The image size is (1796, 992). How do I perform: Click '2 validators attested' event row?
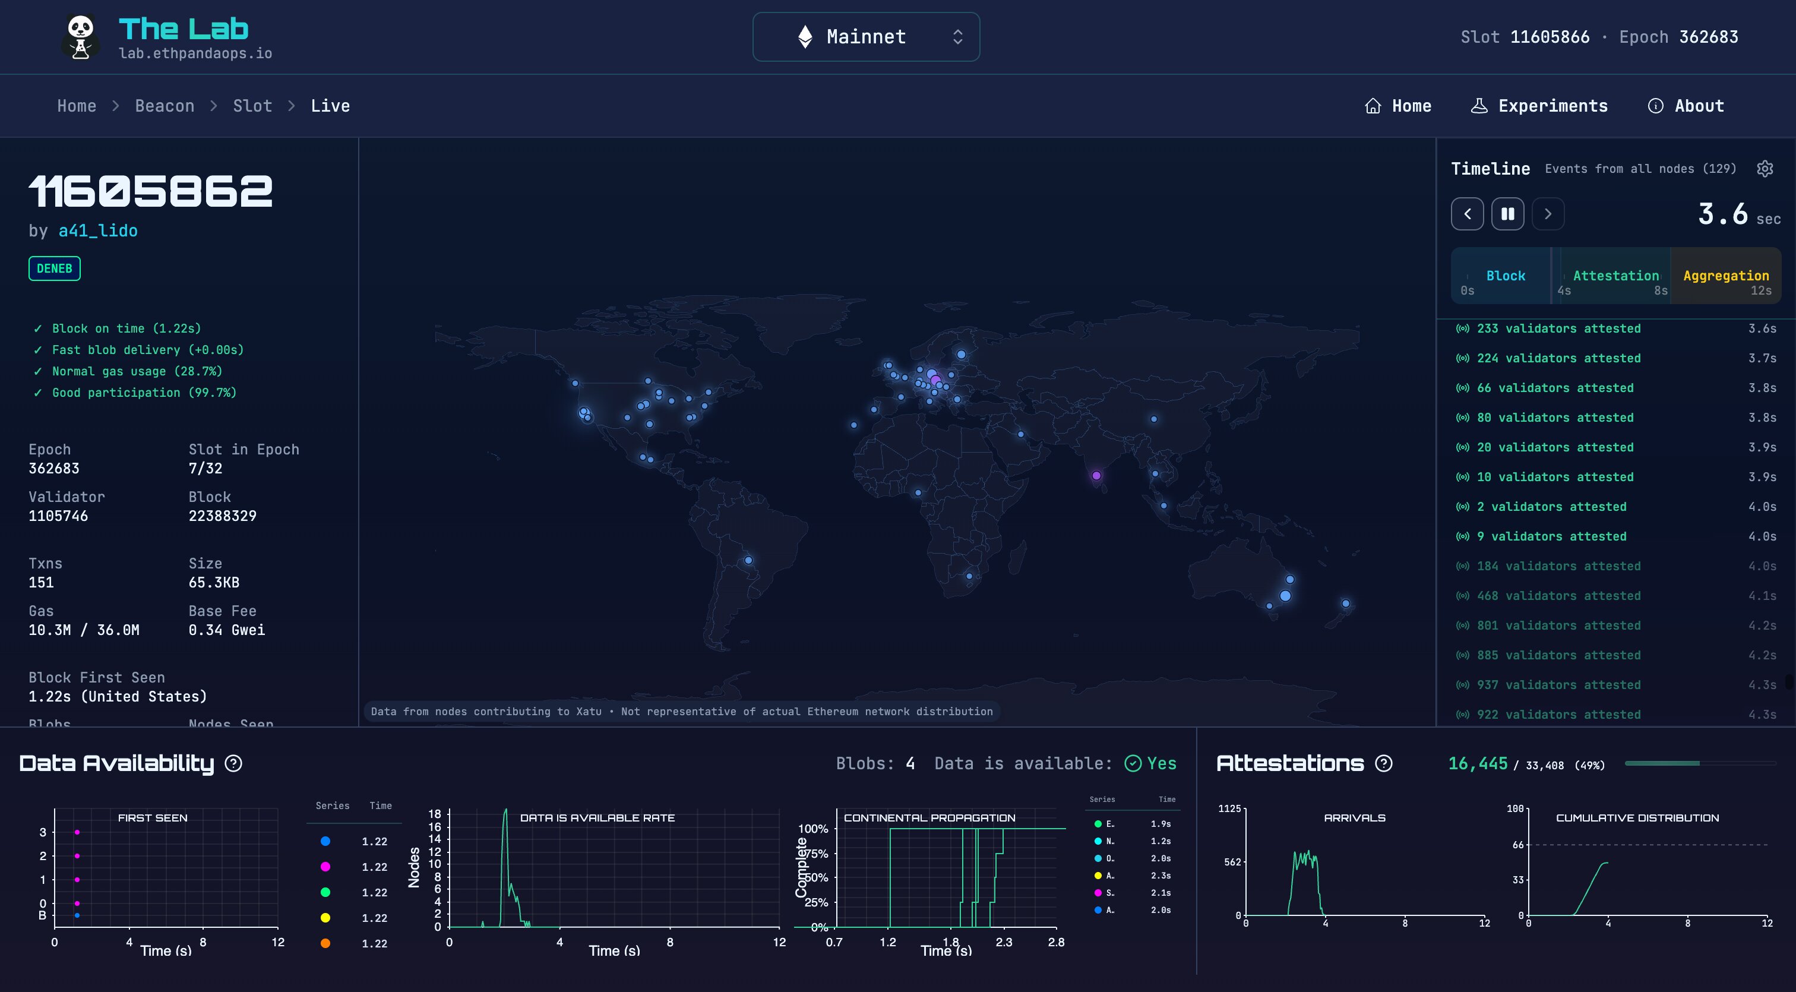1615,507
